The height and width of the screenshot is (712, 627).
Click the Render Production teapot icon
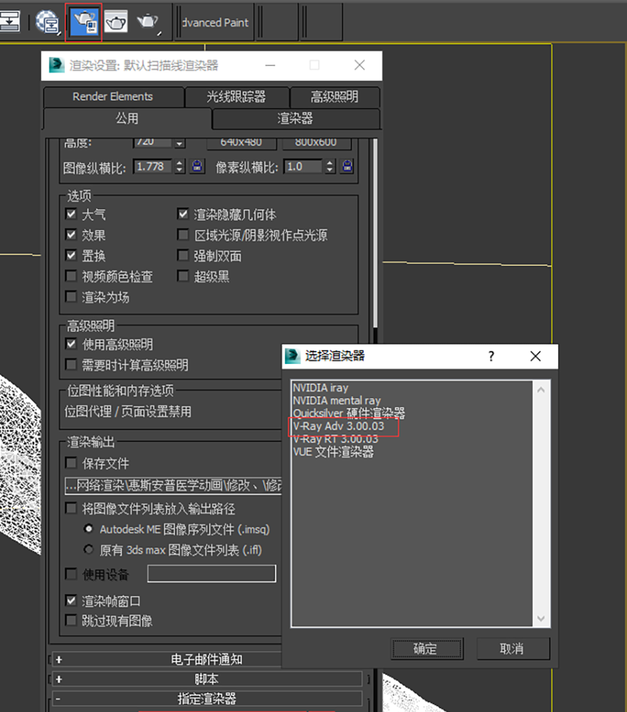[x=148, y=22]
